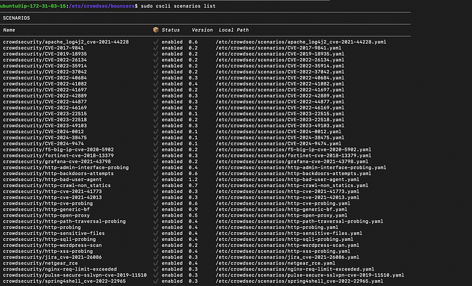Select crowdsecurity/CVE-2022-26134 name

pyautogui.click(x=45, y=60)
